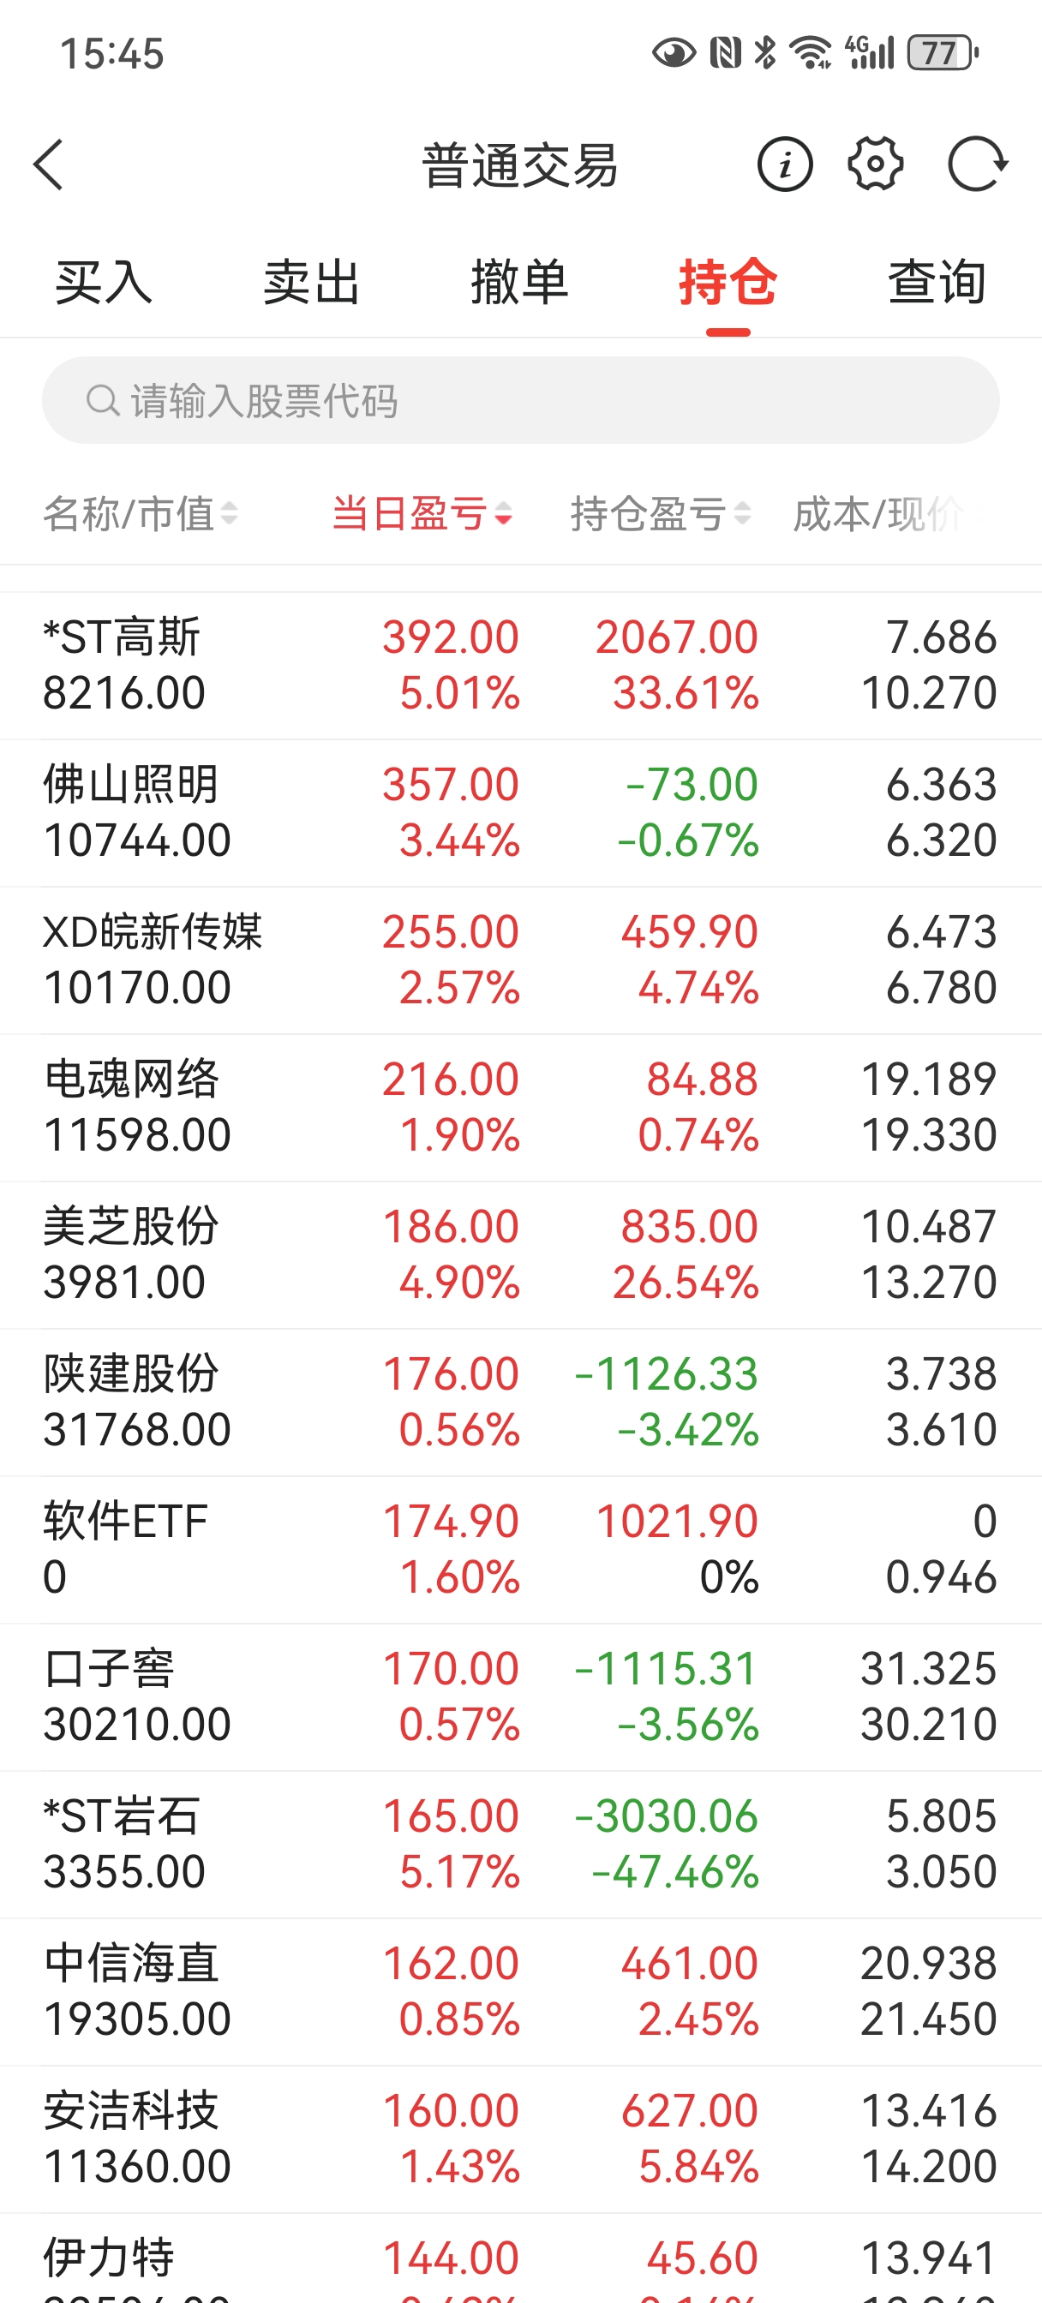Tap the battery indicator in status bar

click(942, 53)
